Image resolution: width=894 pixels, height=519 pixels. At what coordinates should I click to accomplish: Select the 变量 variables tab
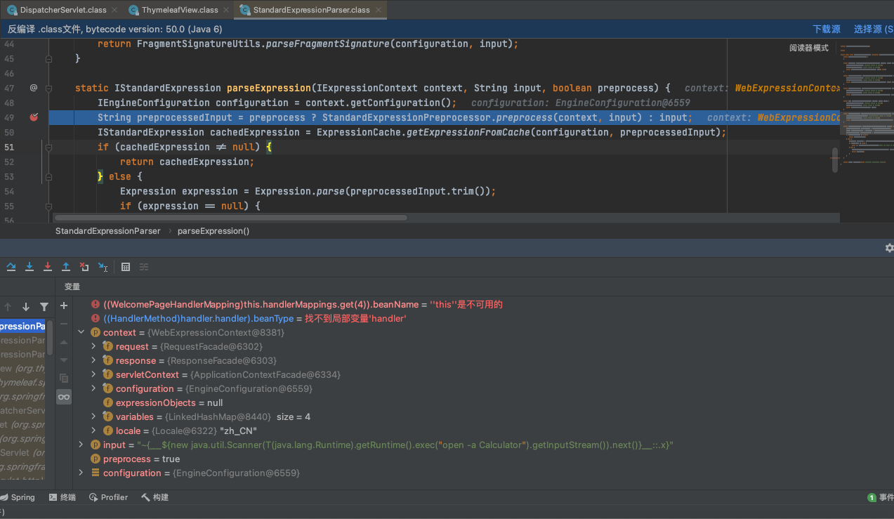point(72,287)
